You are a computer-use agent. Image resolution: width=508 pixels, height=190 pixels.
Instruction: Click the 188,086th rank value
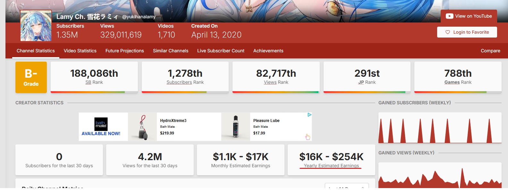[x=94, y=73]
